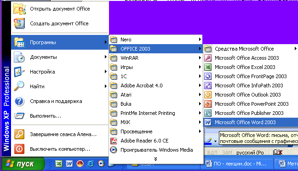
Task: Click the red round quick launch icon
Action: pyautogui.click(x=80, y=163)
